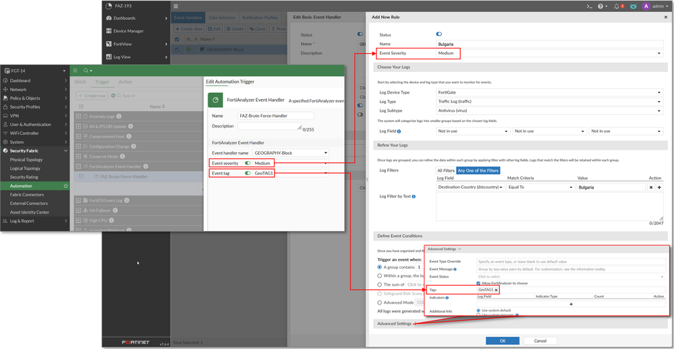Select the 'All Filters' log filter option

pyautogui.click(x=446, y=170)
